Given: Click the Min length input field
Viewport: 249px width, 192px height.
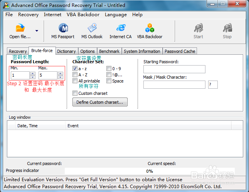Looking at the screenshot, I should tap(20, 75).
